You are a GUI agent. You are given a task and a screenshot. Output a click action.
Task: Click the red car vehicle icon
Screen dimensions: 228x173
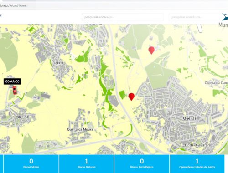tap(15, 90)
